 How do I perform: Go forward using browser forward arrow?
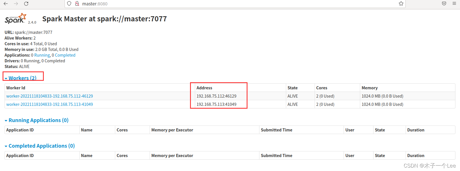[16, 4]
